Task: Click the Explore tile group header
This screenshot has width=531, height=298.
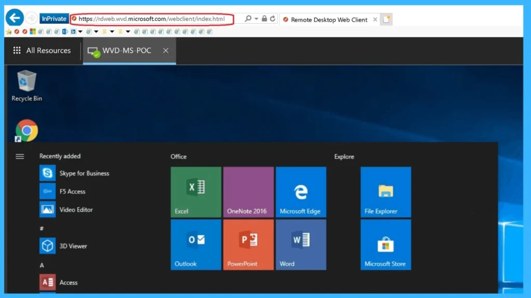Action: click(x=344, y=157)
